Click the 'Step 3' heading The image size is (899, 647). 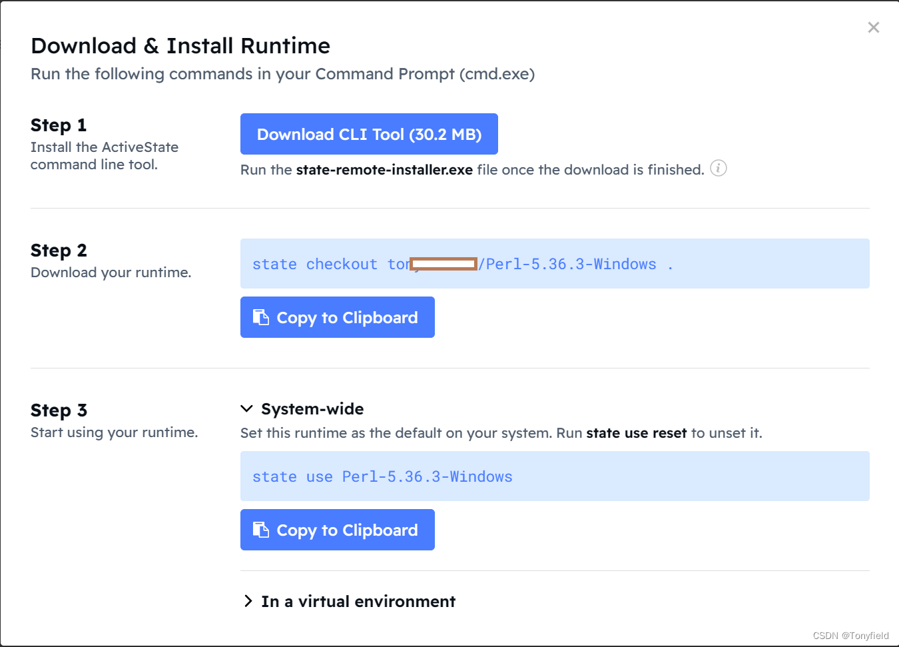tap(59, 410)
